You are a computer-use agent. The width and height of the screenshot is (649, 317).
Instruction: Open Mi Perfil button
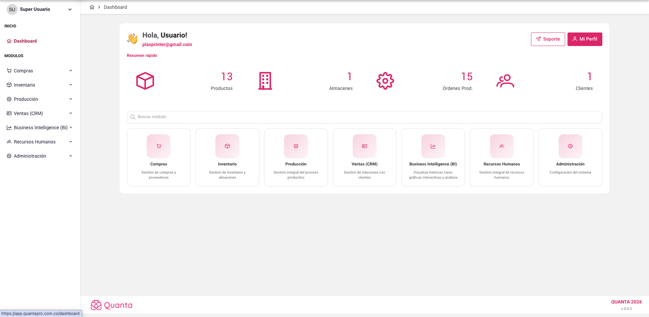pos(584,39)
